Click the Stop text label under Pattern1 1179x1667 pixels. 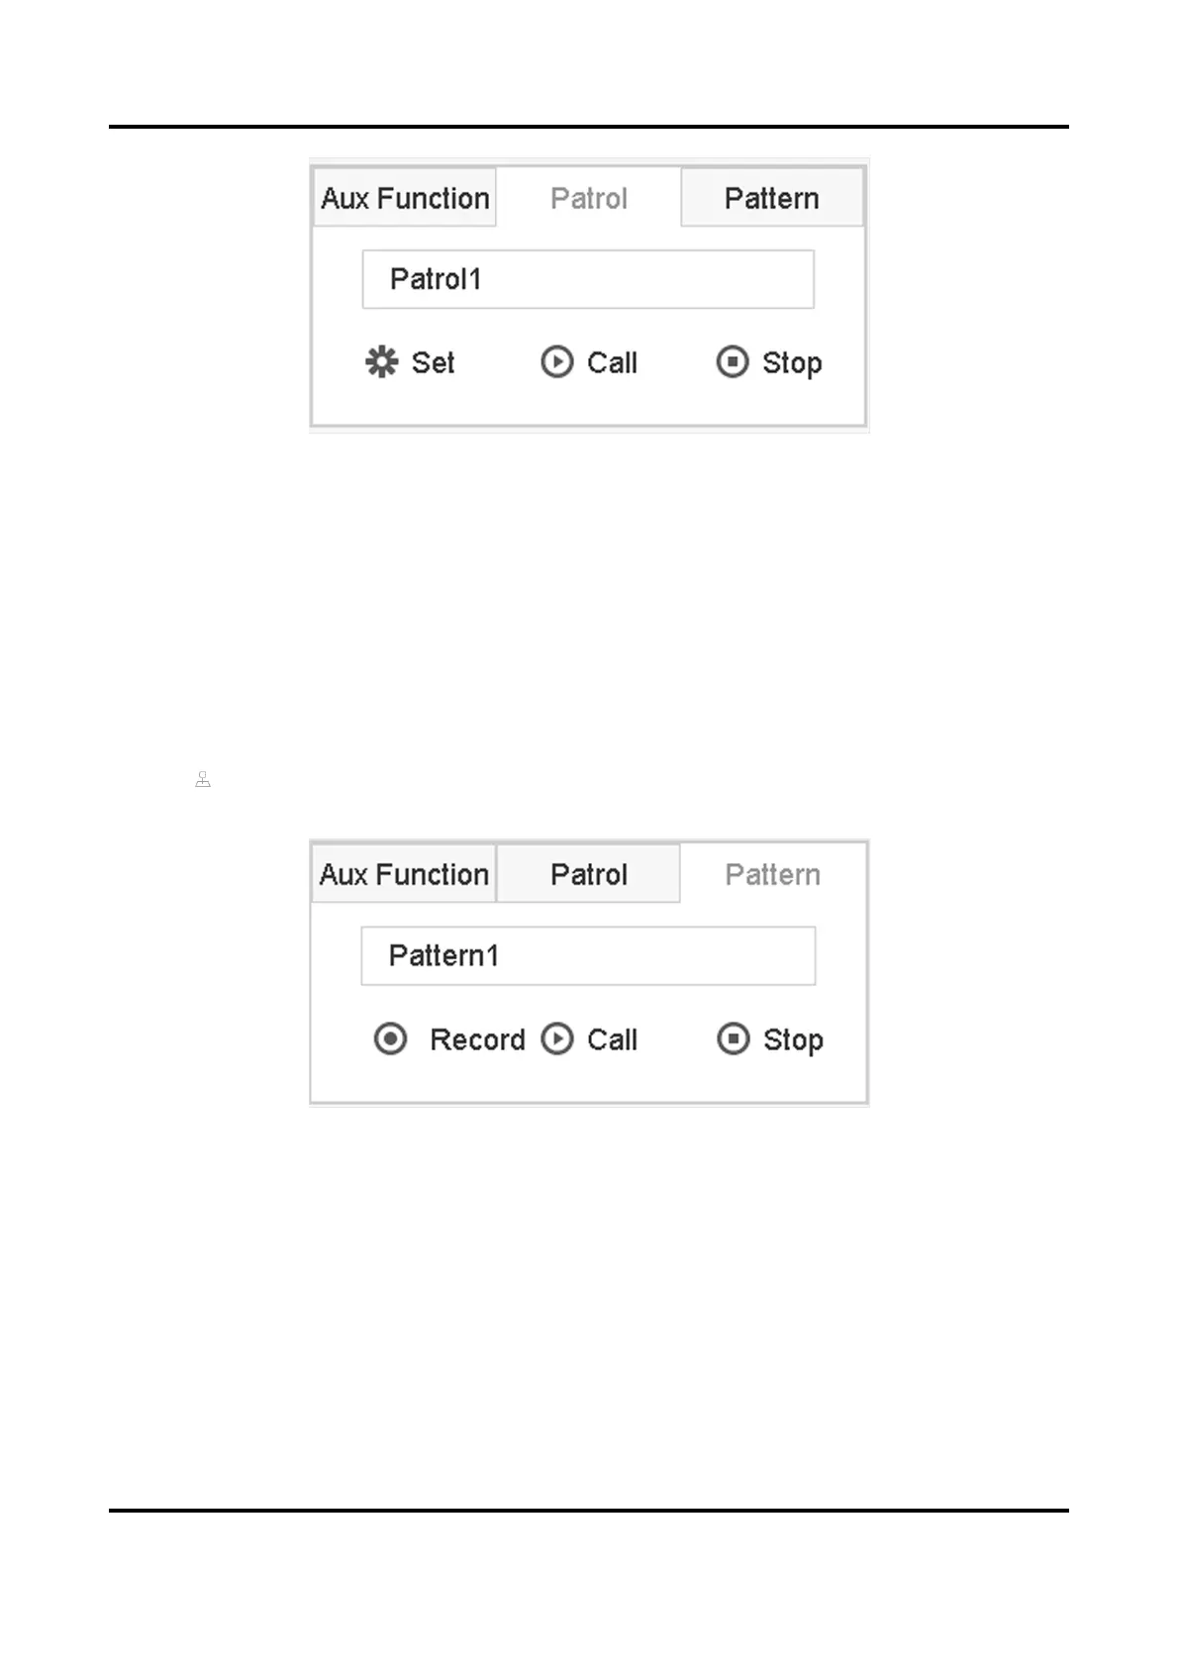793,1040
